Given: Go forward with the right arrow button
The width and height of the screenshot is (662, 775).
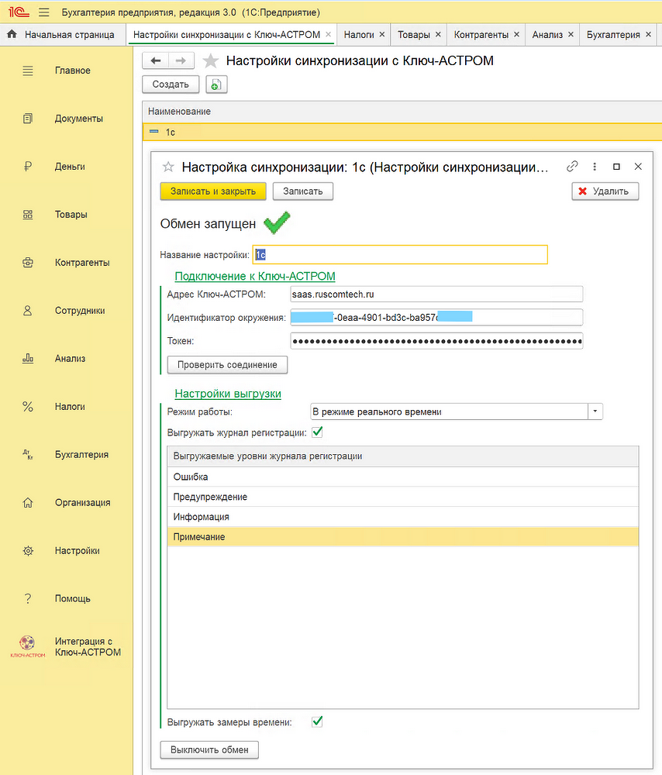Looking at the screenshot, I should (181, 60).
